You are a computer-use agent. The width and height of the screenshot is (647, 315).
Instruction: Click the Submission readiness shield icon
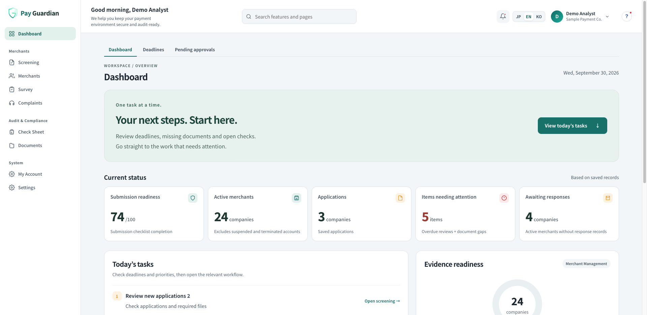pyautogui.click(x=193, y=198)
